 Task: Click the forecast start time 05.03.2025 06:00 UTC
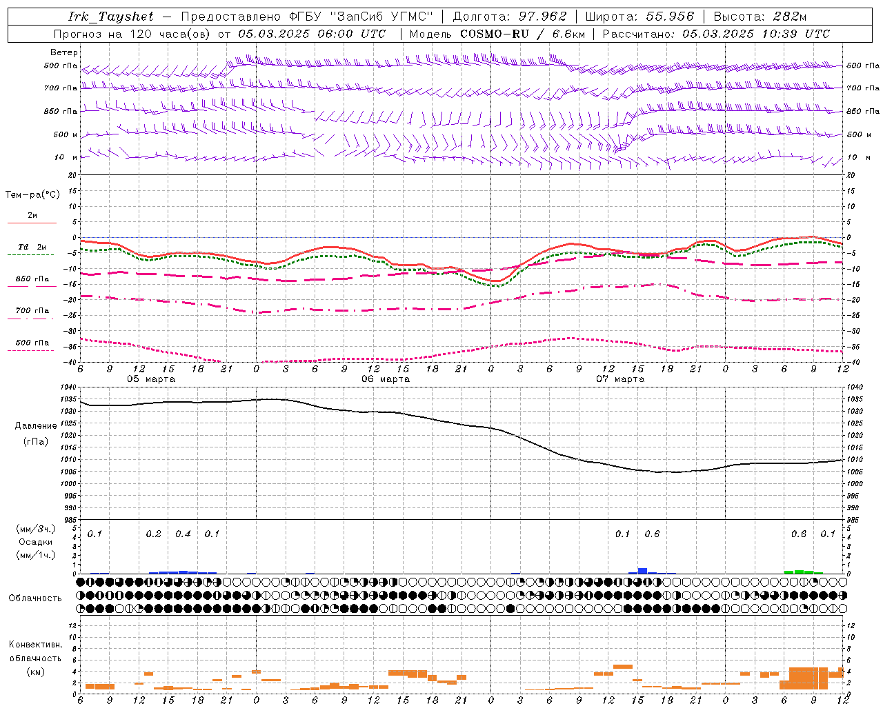312,34
